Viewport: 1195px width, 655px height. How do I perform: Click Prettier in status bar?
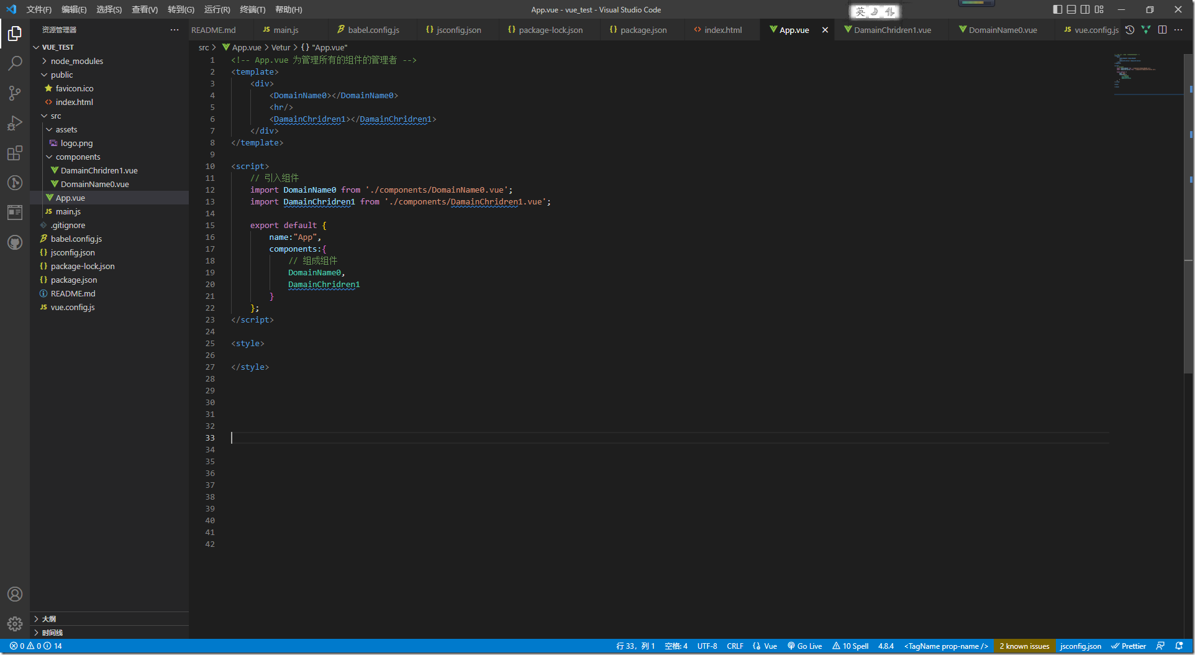[1129, 646]
